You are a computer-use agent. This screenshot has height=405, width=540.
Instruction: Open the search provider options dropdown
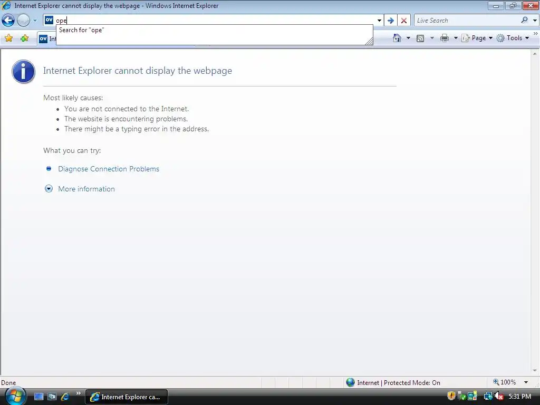click(x=535, y=21)
